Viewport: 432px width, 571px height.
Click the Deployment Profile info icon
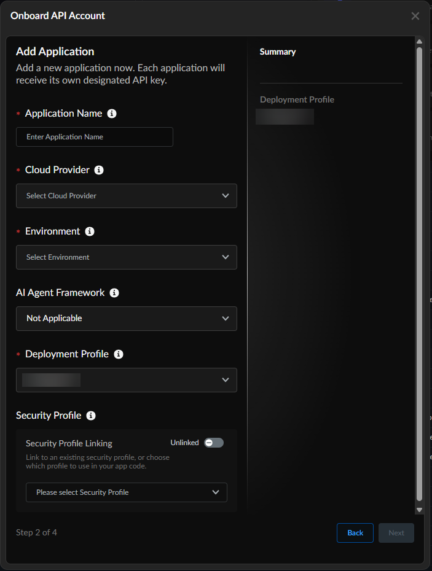click(119, 354)
